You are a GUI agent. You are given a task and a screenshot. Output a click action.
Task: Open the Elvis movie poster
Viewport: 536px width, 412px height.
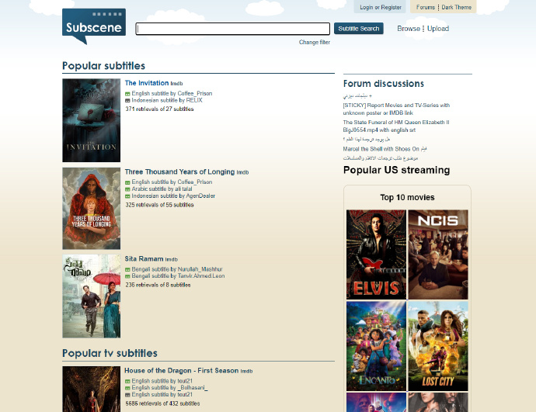click(376, 254)
